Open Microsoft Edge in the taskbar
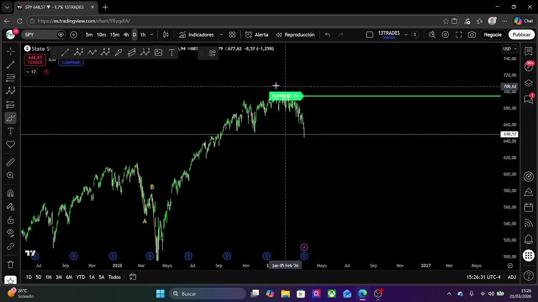Viewport: 538px width, 302px height. pyautogui.click(x=363, y=294)
